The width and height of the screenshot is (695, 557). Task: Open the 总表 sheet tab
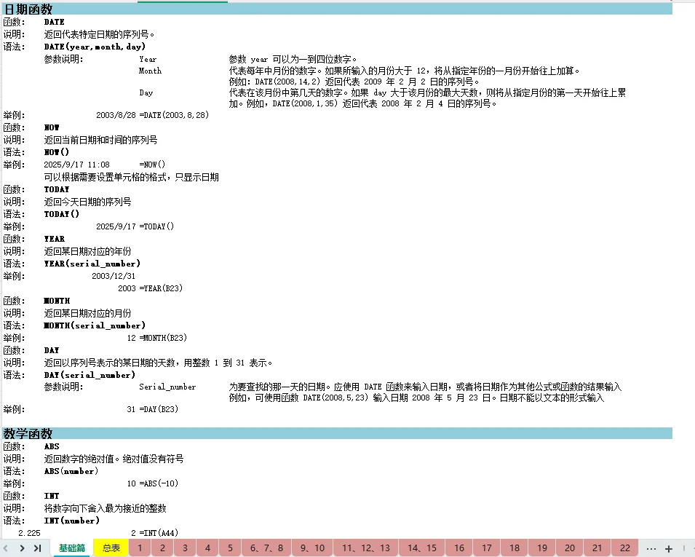(111, 548)
